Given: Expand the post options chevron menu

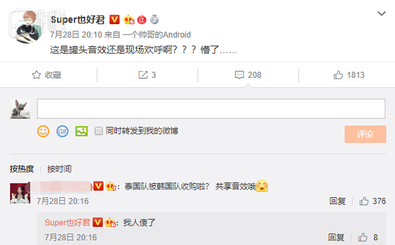Looking at the screenshot, I should tap(381, 13).
